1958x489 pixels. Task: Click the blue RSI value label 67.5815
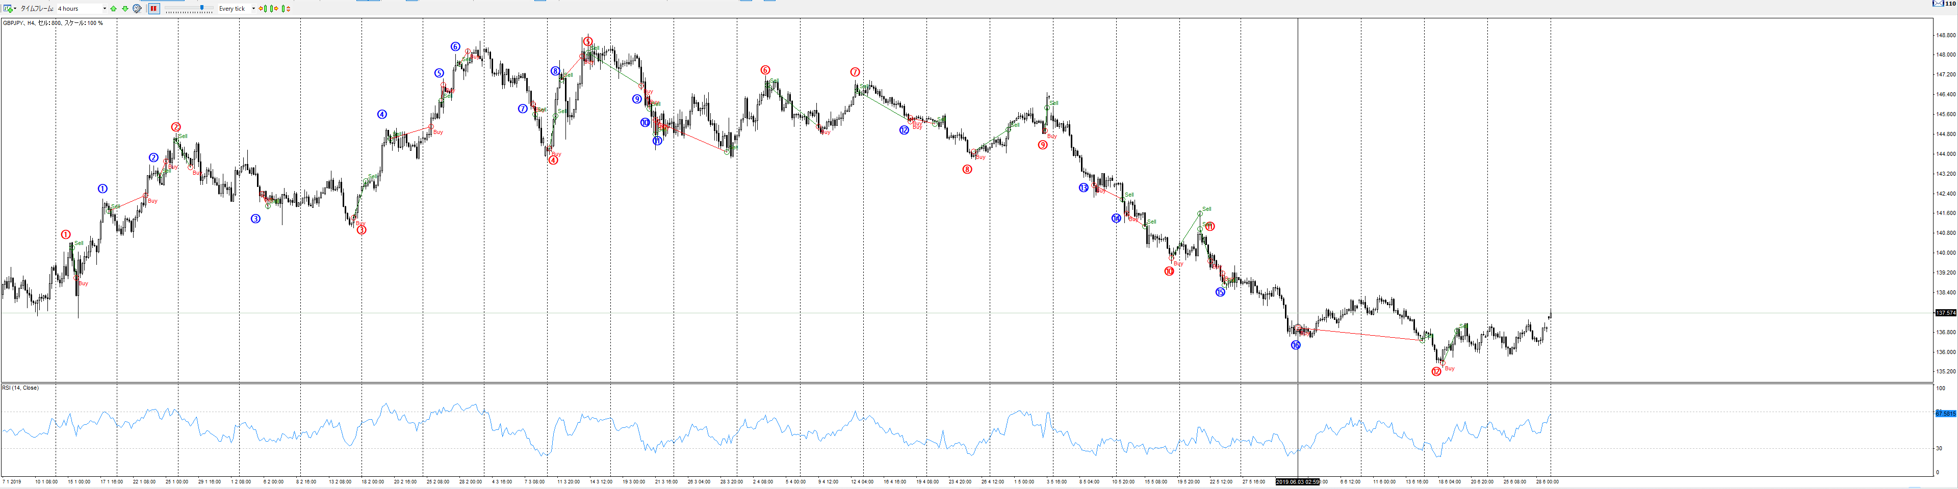1945,413
